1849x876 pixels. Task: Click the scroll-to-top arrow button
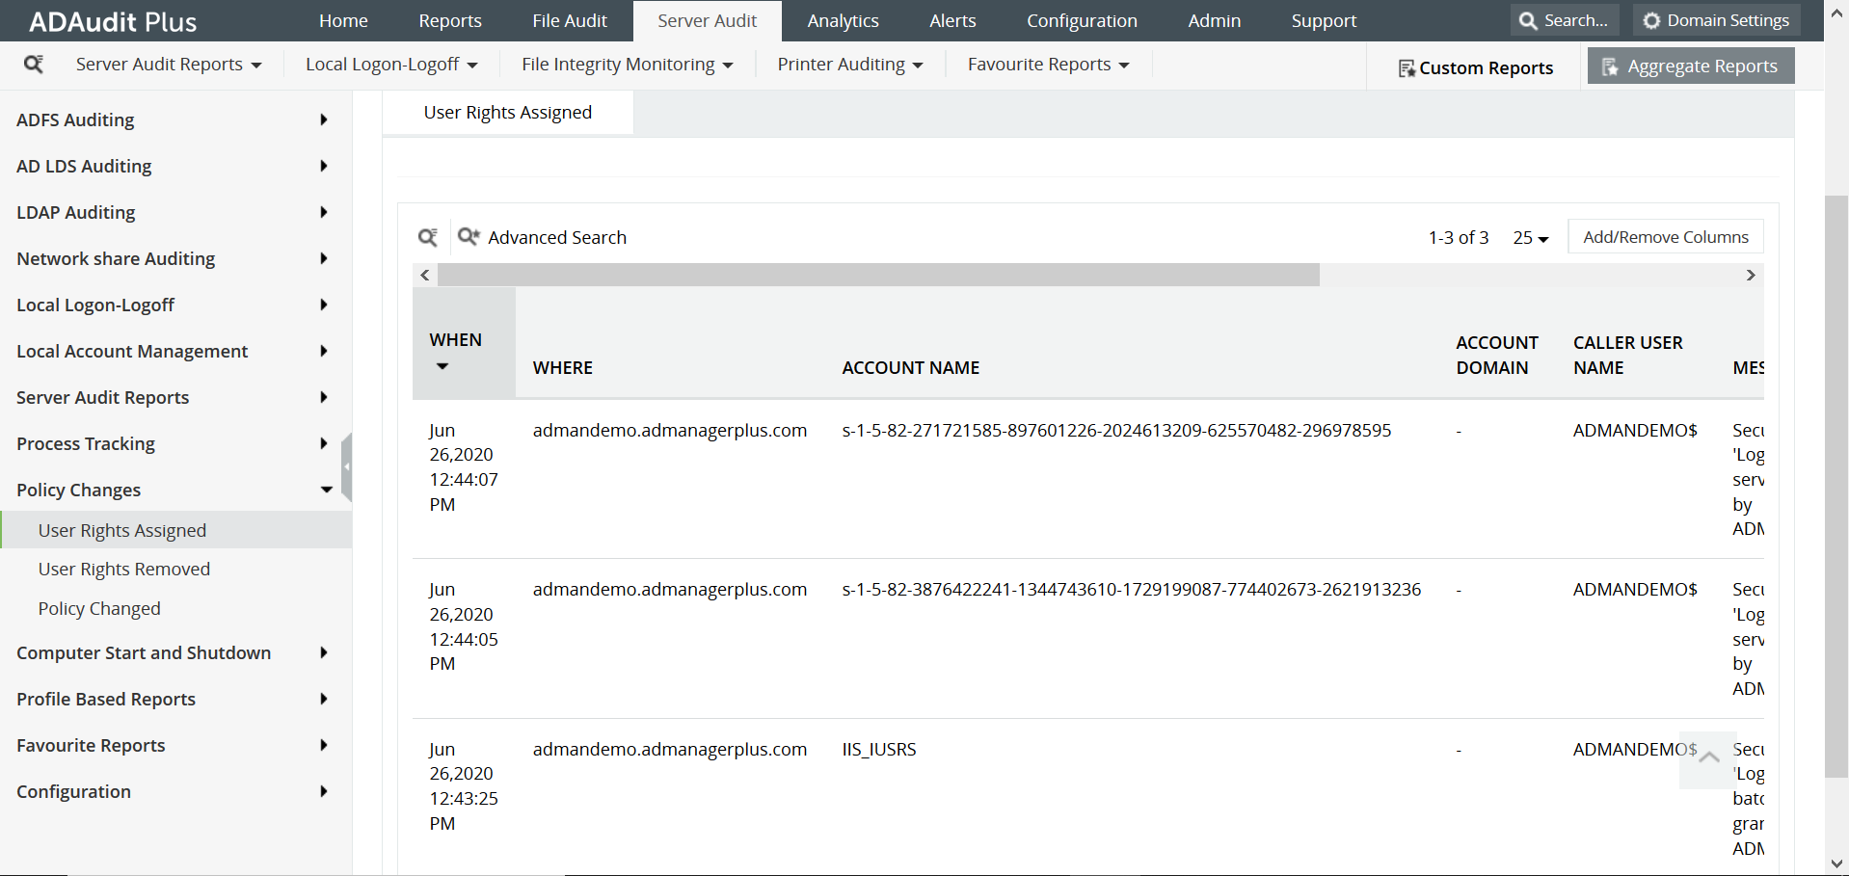tap(1707, 760)
